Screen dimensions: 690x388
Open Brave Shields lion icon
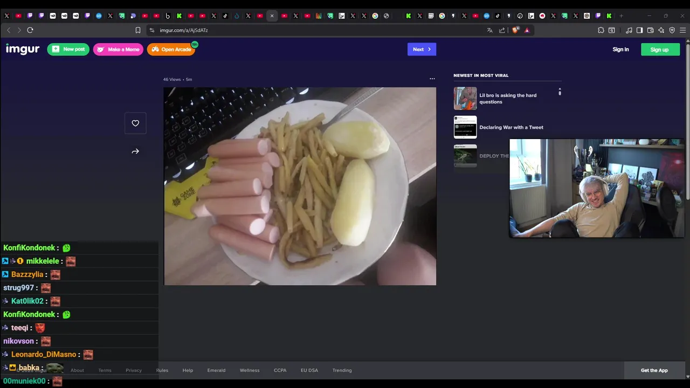click(x=515, y=30)
